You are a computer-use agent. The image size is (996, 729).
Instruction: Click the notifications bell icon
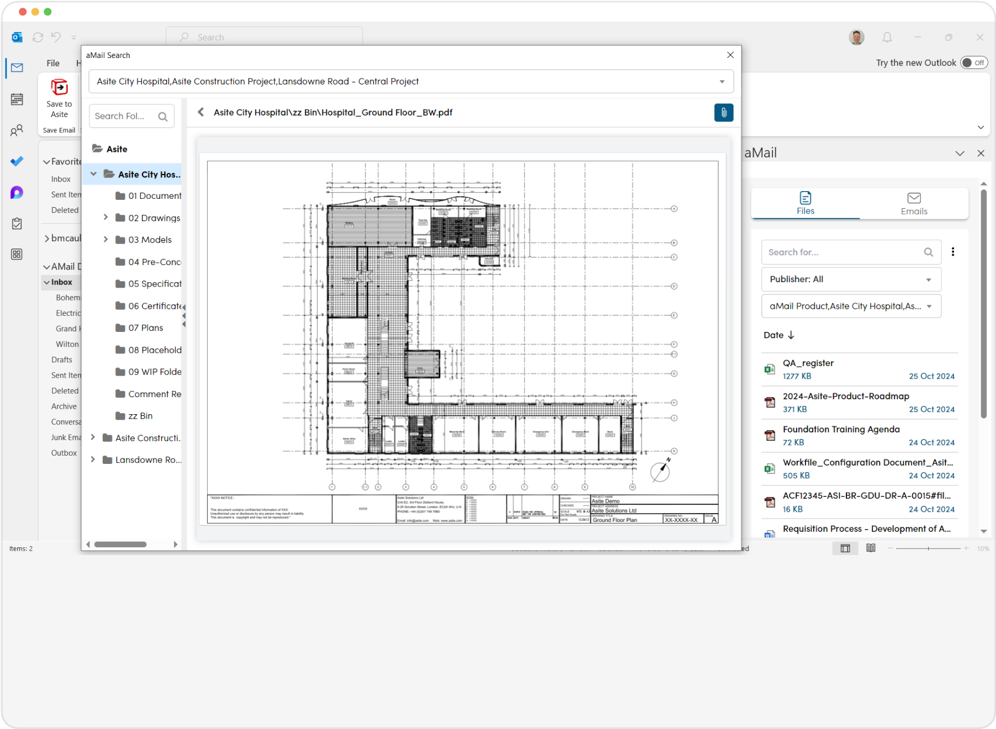[x=887, y=38]
